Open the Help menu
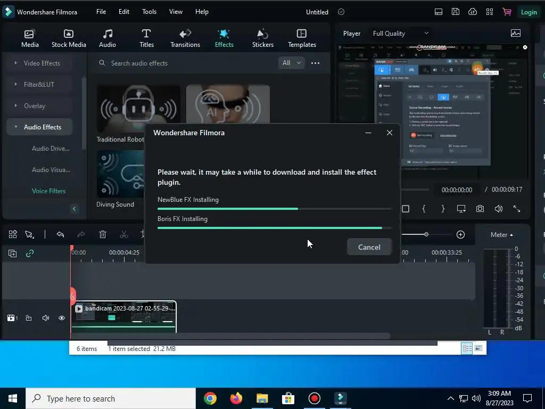 point(202,12)
